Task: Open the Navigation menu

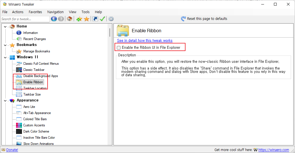Action: tap(55, 12)
